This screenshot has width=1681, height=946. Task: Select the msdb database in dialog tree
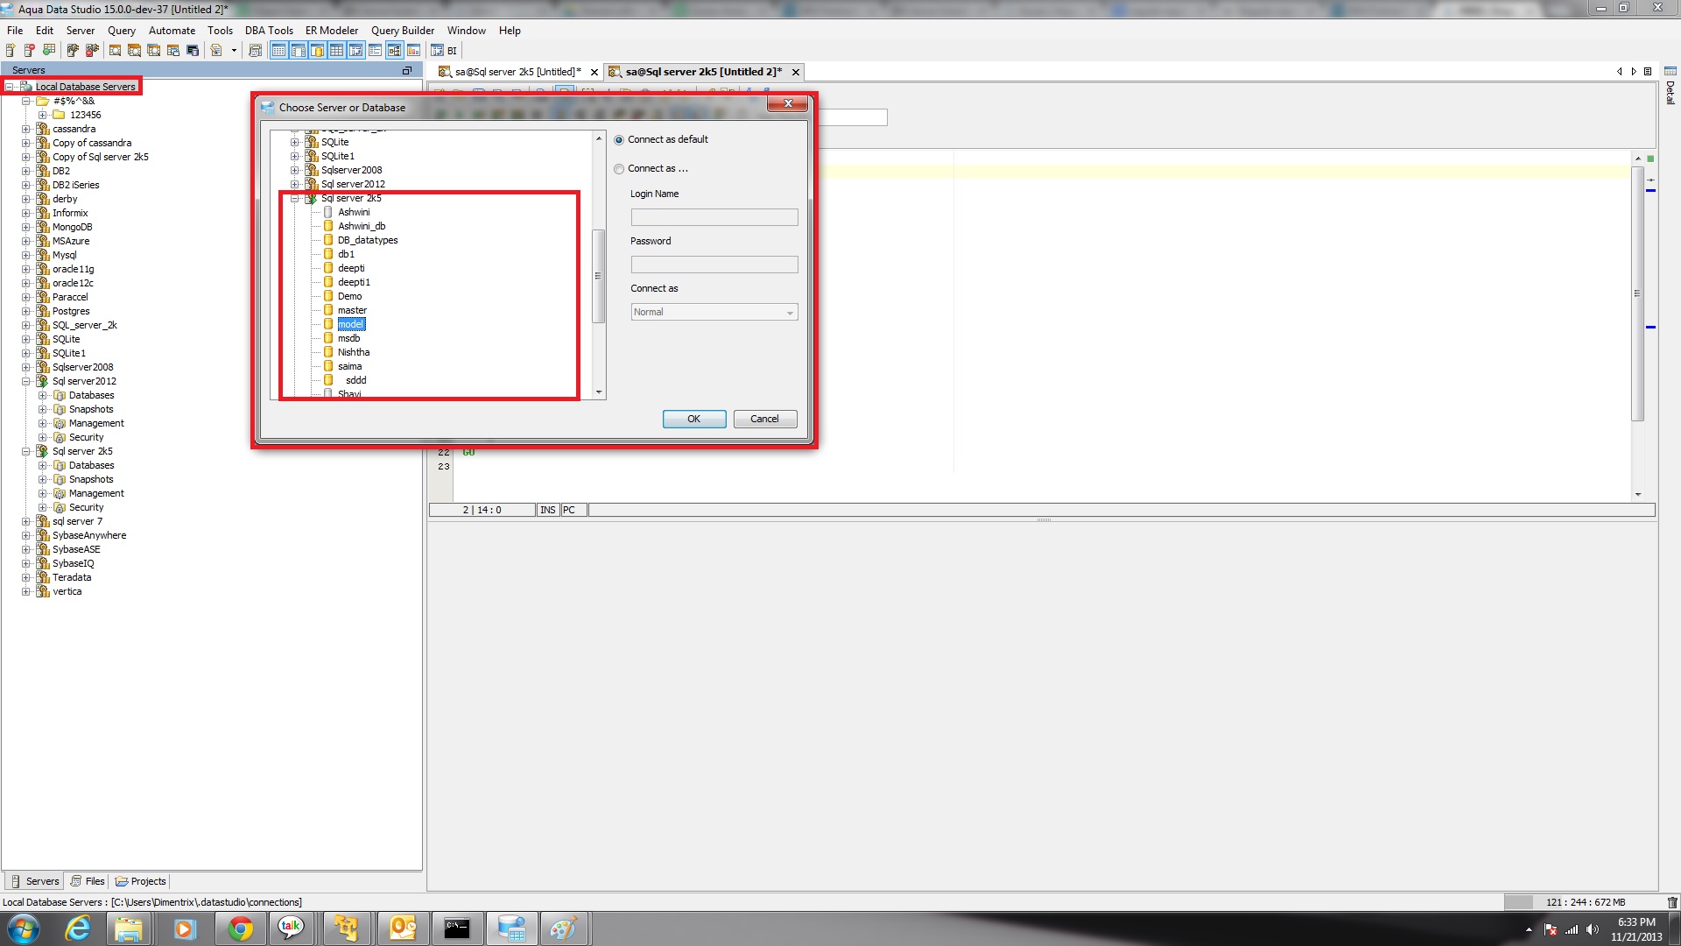click(348, 339)
